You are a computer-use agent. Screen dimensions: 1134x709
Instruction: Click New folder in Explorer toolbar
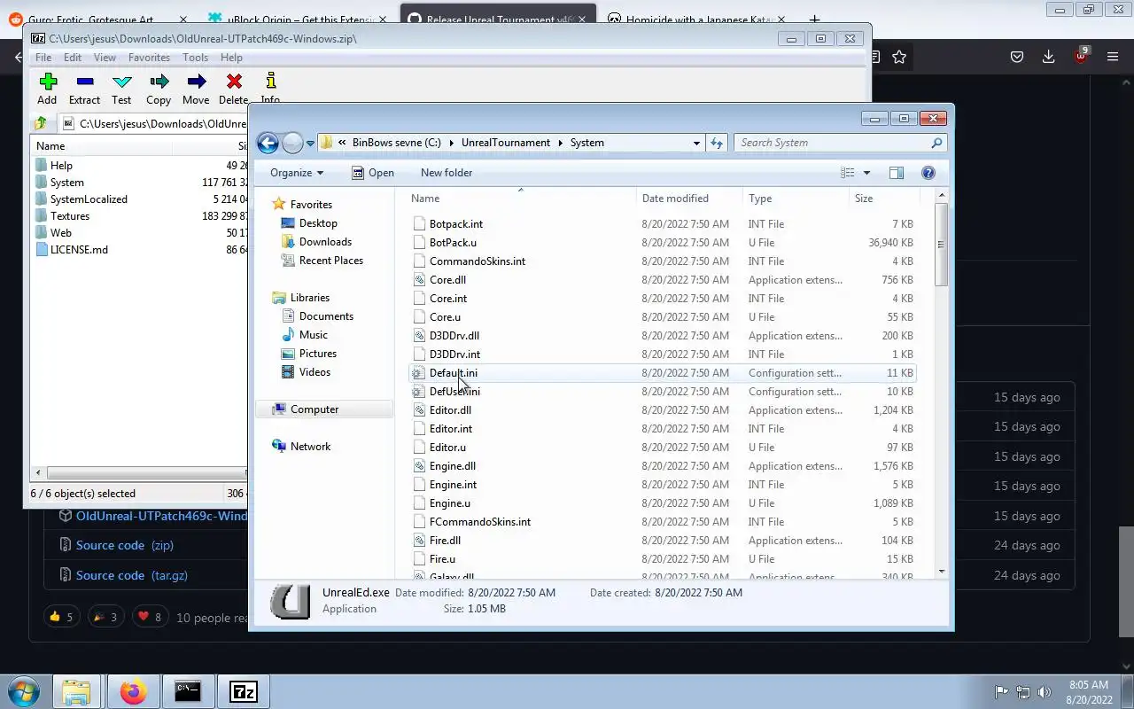point(447,173)
